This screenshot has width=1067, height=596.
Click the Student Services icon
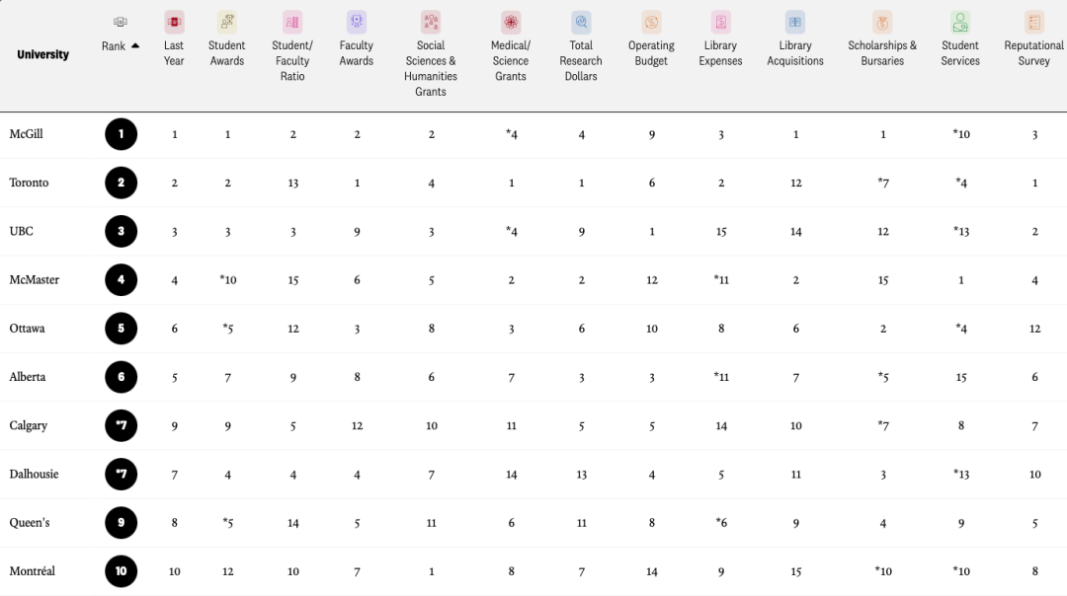(x=960, y=23)
